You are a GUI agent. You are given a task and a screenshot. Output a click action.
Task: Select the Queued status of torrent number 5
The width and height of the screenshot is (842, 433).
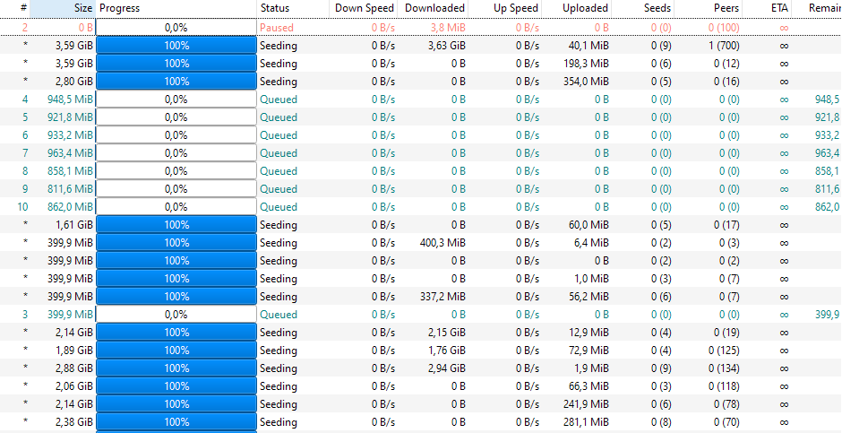[x=279, y=117]
